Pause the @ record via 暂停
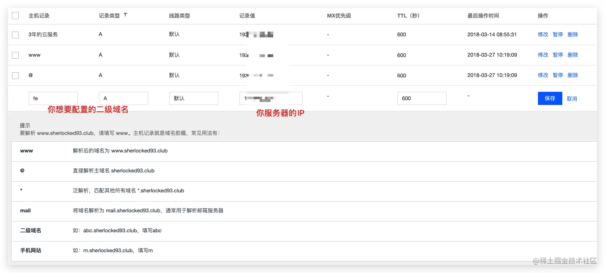Screen dimensions: 605x273 558,75
